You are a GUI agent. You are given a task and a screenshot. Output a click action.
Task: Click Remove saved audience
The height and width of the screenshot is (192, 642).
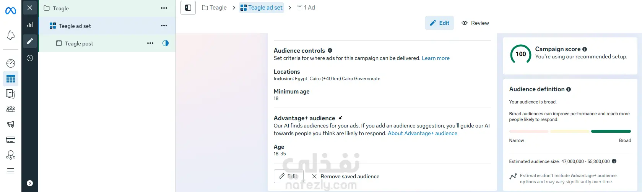(x=346, y=176)
